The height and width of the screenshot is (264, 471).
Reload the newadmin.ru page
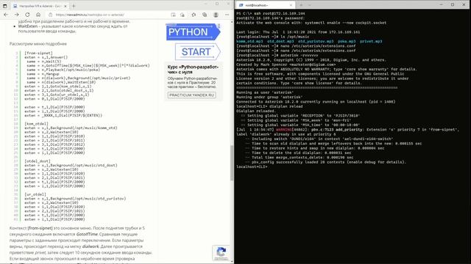(27, 15)
